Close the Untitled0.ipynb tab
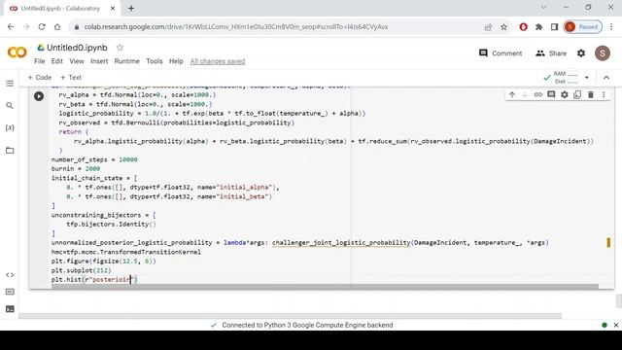The image size is (622, 350). pyautogui.click(x=113, y=9)
